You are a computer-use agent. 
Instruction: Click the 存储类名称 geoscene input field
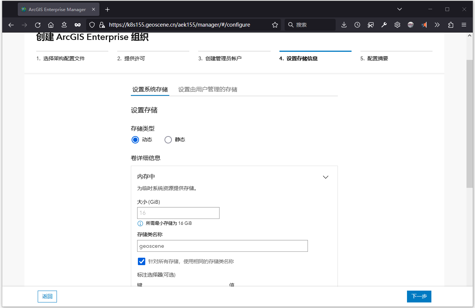coord(223,246)
